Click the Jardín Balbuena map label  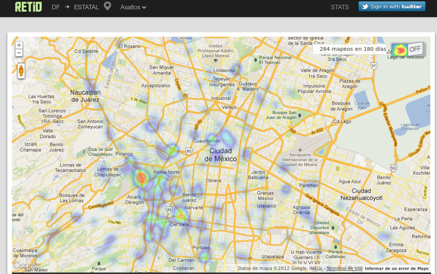[x=258, y=175]
